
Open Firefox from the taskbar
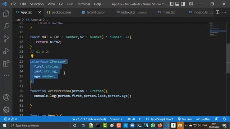tap(160, 125)
